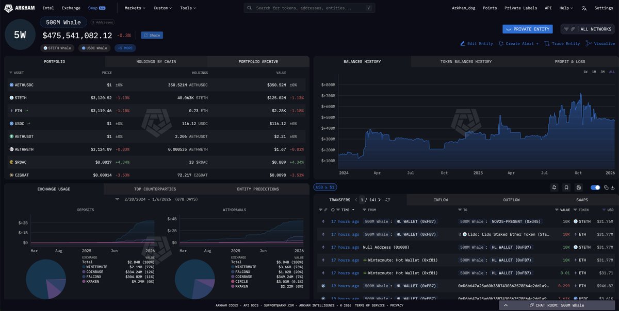
Task: Select the 3M chart time range
Action: coord(602,72)
